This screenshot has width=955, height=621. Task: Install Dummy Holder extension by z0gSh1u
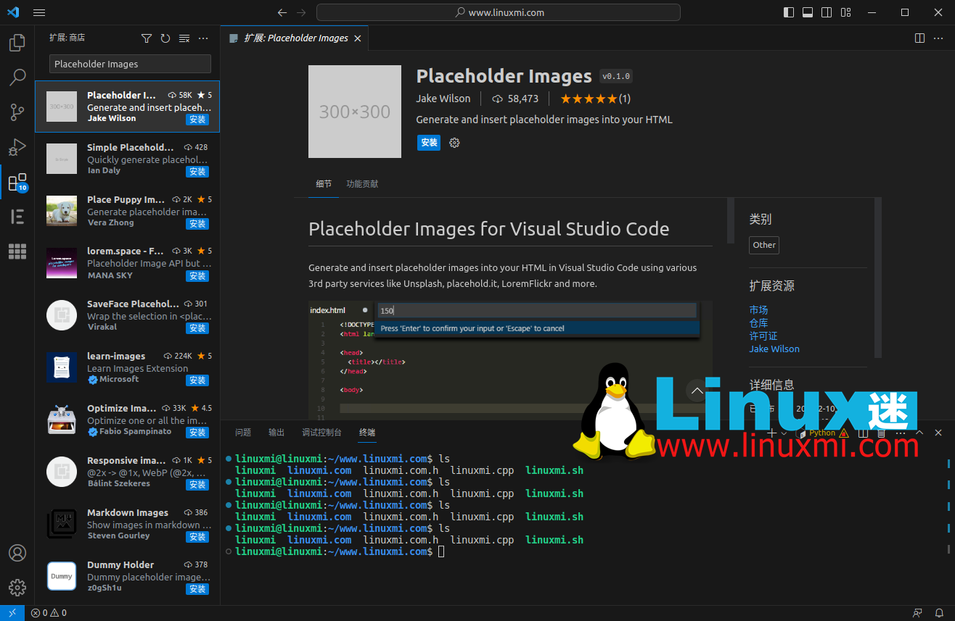(197, 589)
